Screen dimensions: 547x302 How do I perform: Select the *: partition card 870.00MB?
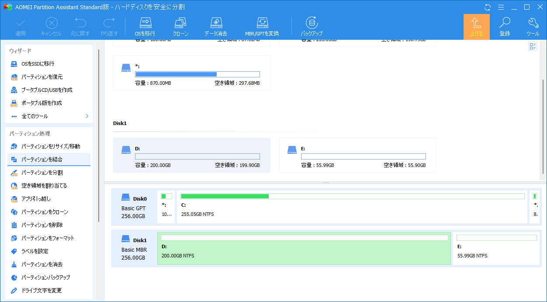[192, 73]
